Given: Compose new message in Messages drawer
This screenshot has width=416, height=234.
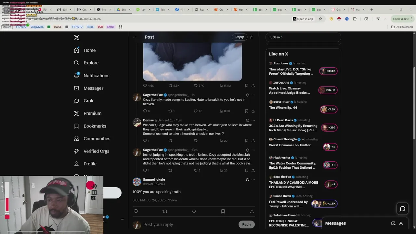Looking at the screenshot, I should 393,223.
